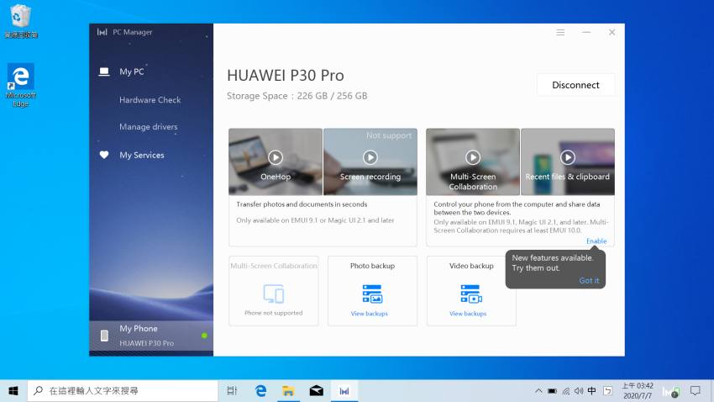The height and width of the screenshot is (402, 714).
Task: Open Task View on the taskbar
Action: (x=232, y=390)
